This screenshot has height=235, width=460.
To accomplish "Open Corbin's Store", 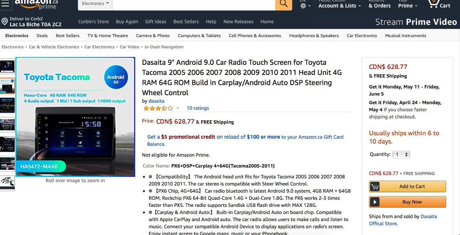I will click(x=93, y=22).
